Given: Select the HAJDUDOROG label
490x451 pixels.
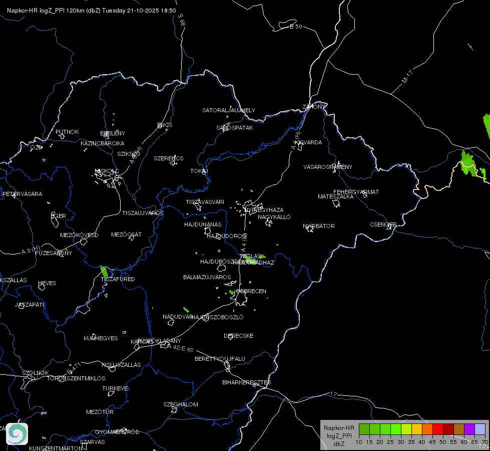Looking at the screenshot, I should 227,236.
